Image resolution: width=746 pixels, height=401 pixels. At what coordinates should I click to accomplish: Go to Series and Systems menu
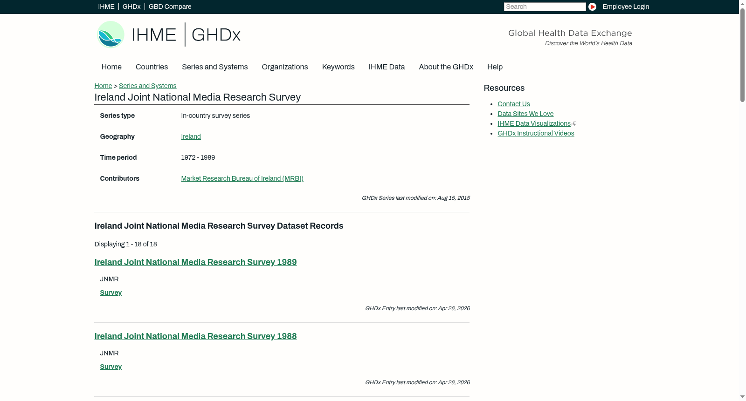tap(214, 67)
